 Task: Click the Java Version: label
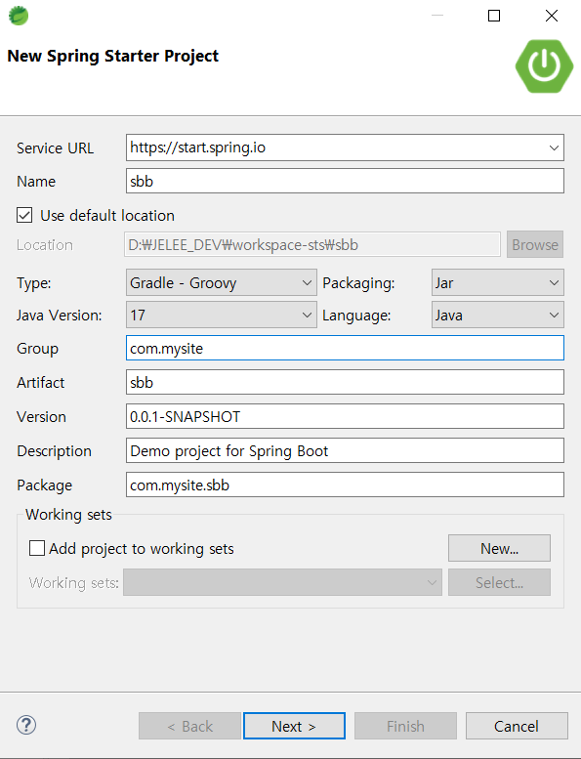[59, 316]
